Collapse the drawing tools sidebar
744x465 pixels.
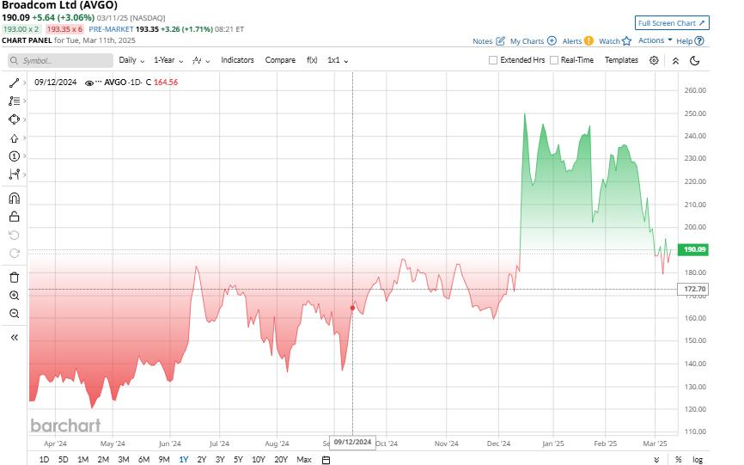pyautogui.click(x=15, y=338)
